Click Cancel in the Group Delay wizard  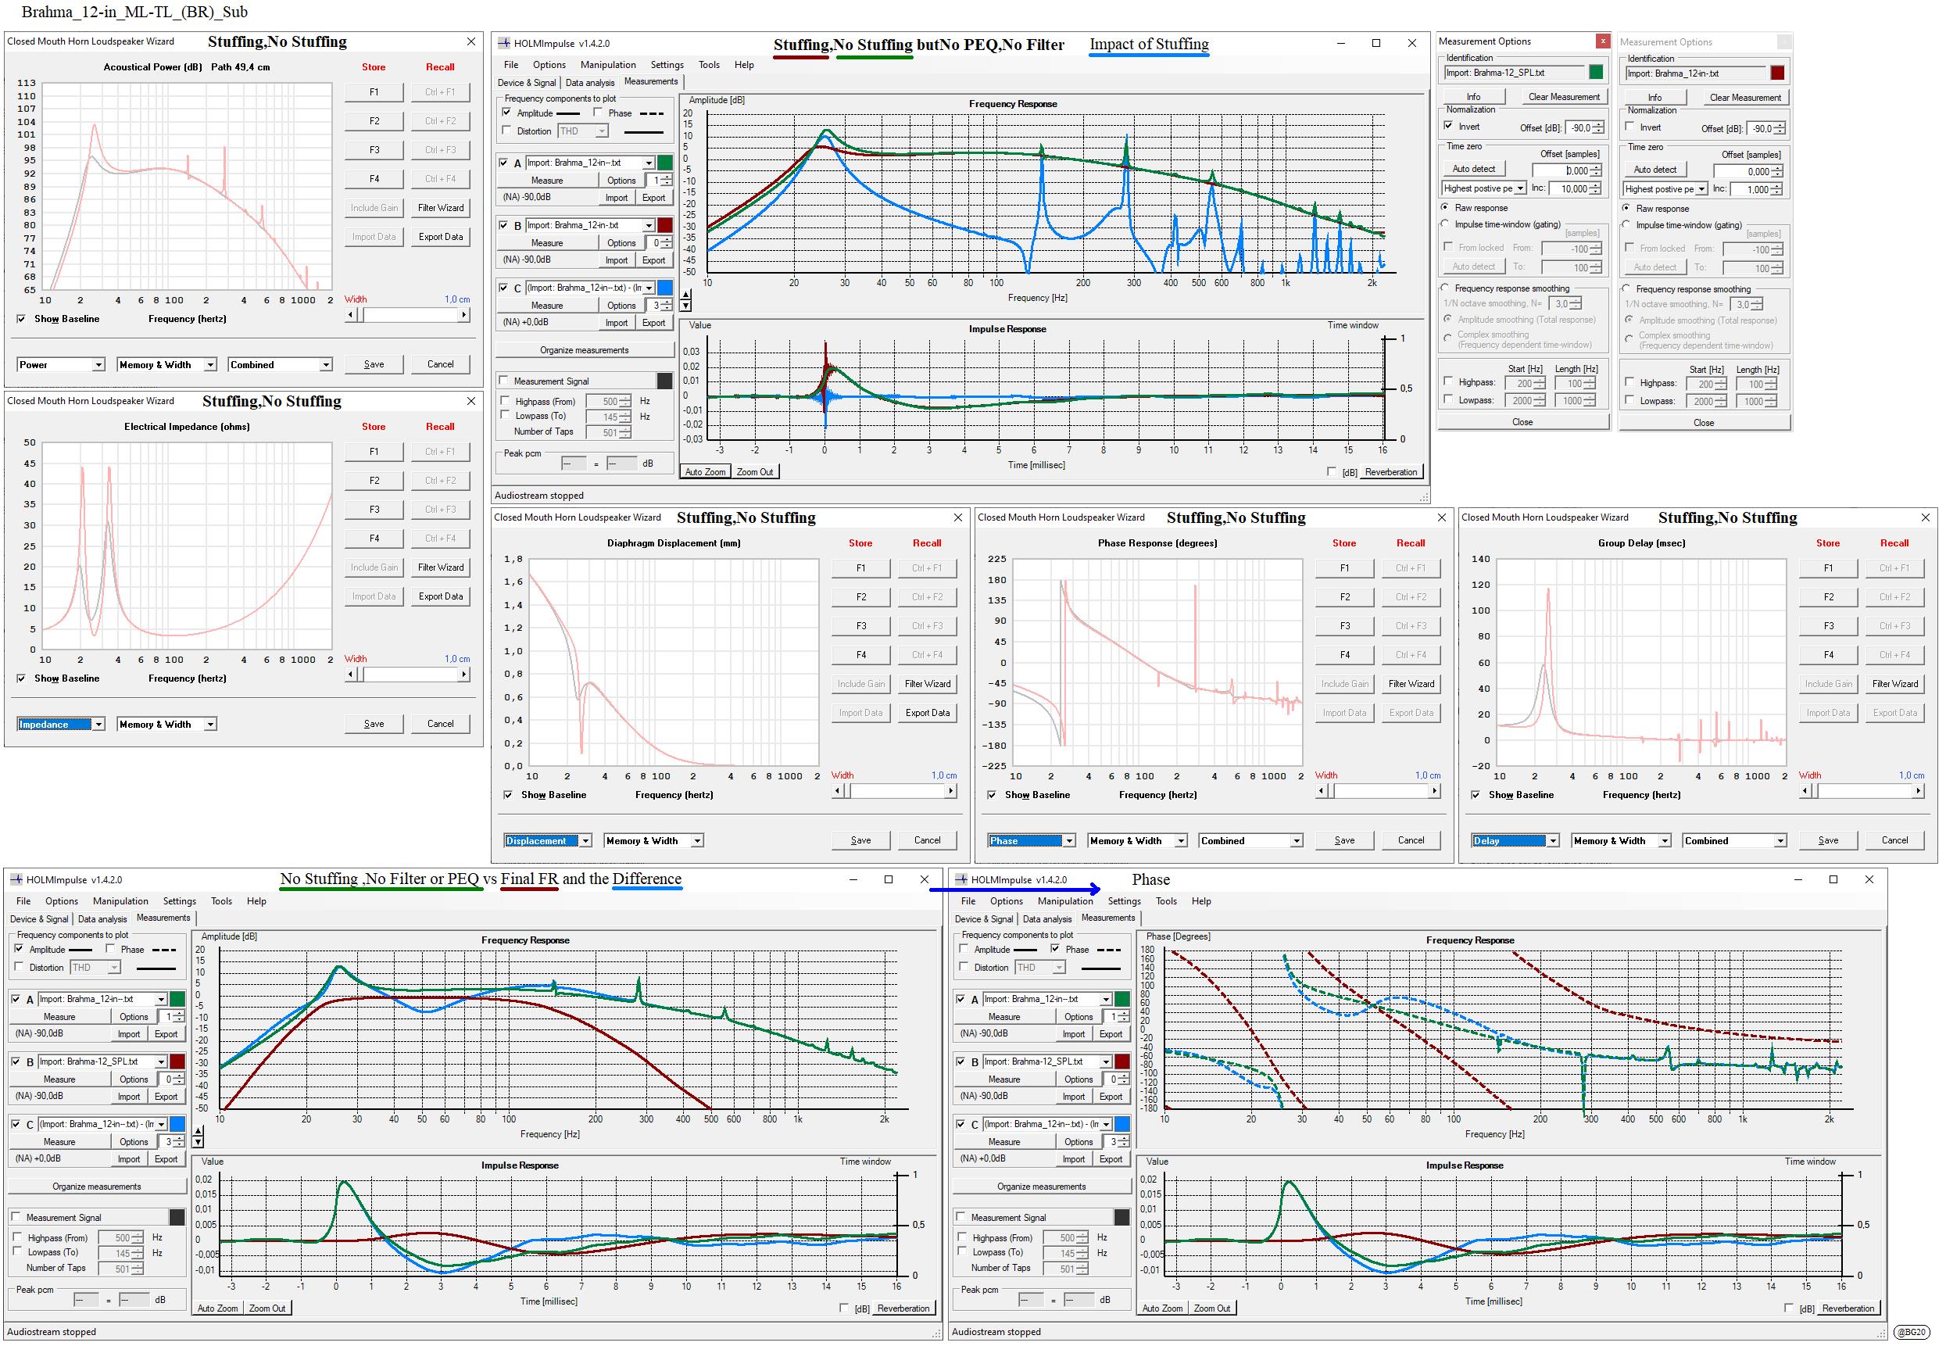[x=1894, y=840]
